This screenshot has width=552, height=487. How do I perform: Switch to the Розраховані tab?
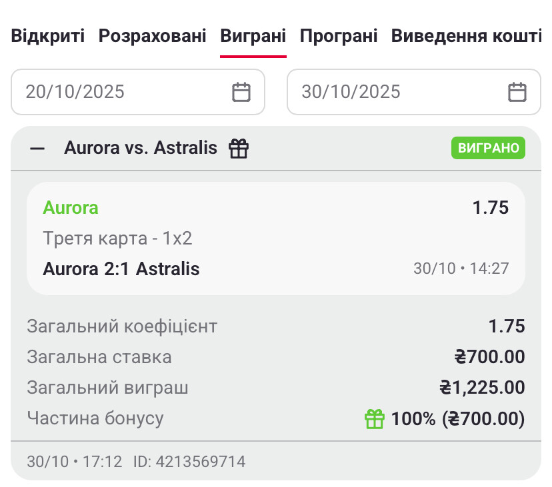point(153,36)
